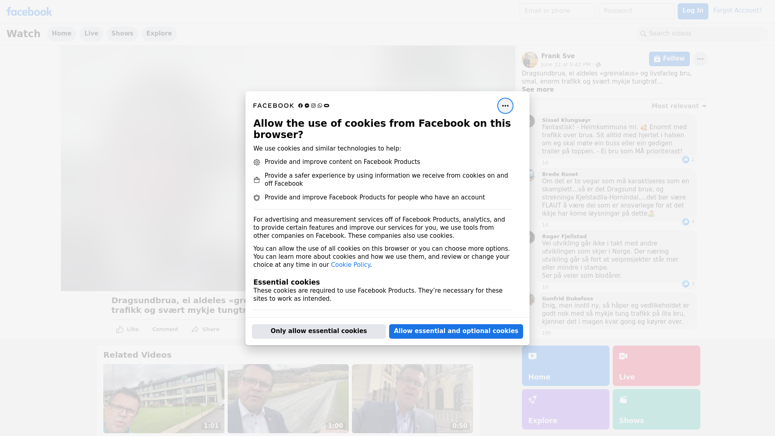Click the Brede Roset commenter name

tap(560, 174)
